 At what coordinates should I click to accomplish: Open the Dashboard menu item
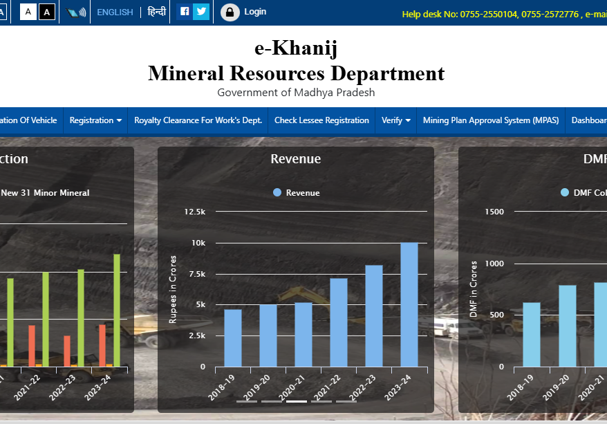click(586, 120)
